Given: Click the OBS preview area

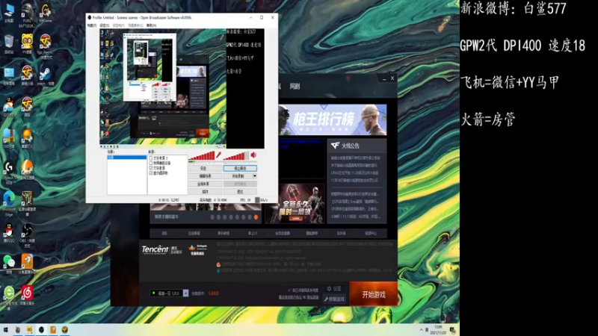Looking at the screenshot, I should point(182,88).
